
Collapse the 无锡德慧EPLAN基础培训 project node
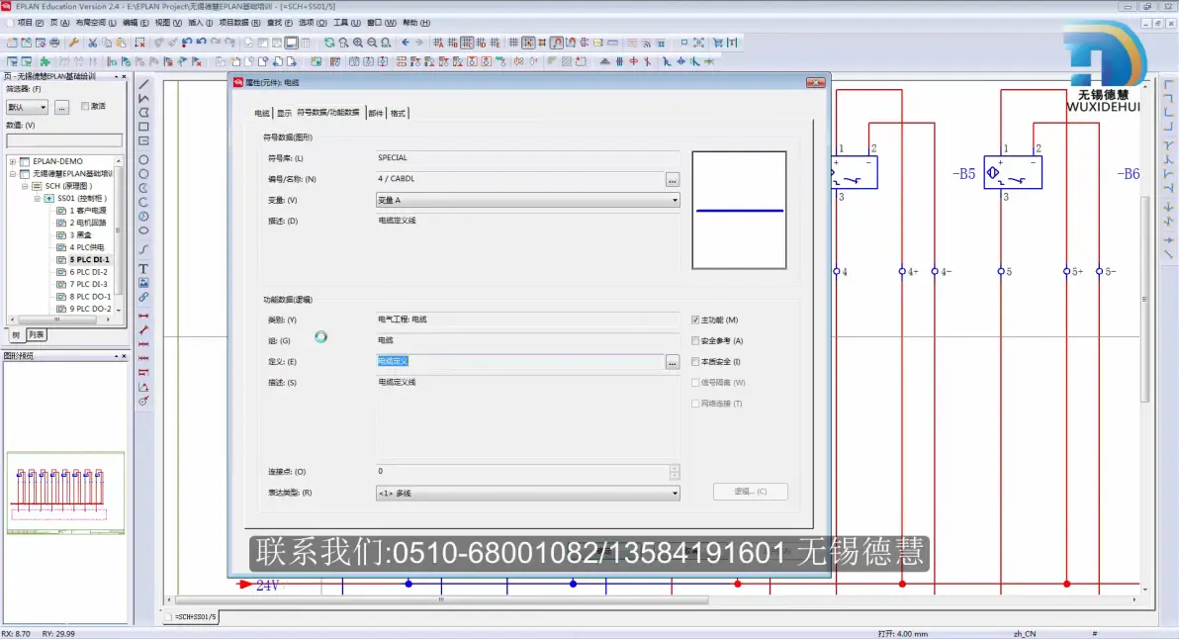point(12,174)
